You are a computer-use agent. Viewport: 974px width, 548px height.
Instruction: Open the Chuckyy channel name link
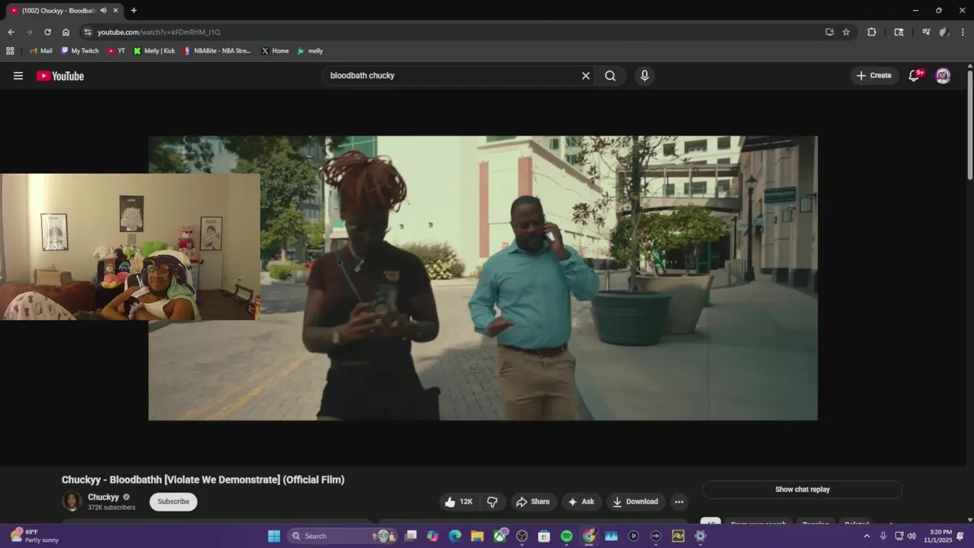click(x=103, y=497)
